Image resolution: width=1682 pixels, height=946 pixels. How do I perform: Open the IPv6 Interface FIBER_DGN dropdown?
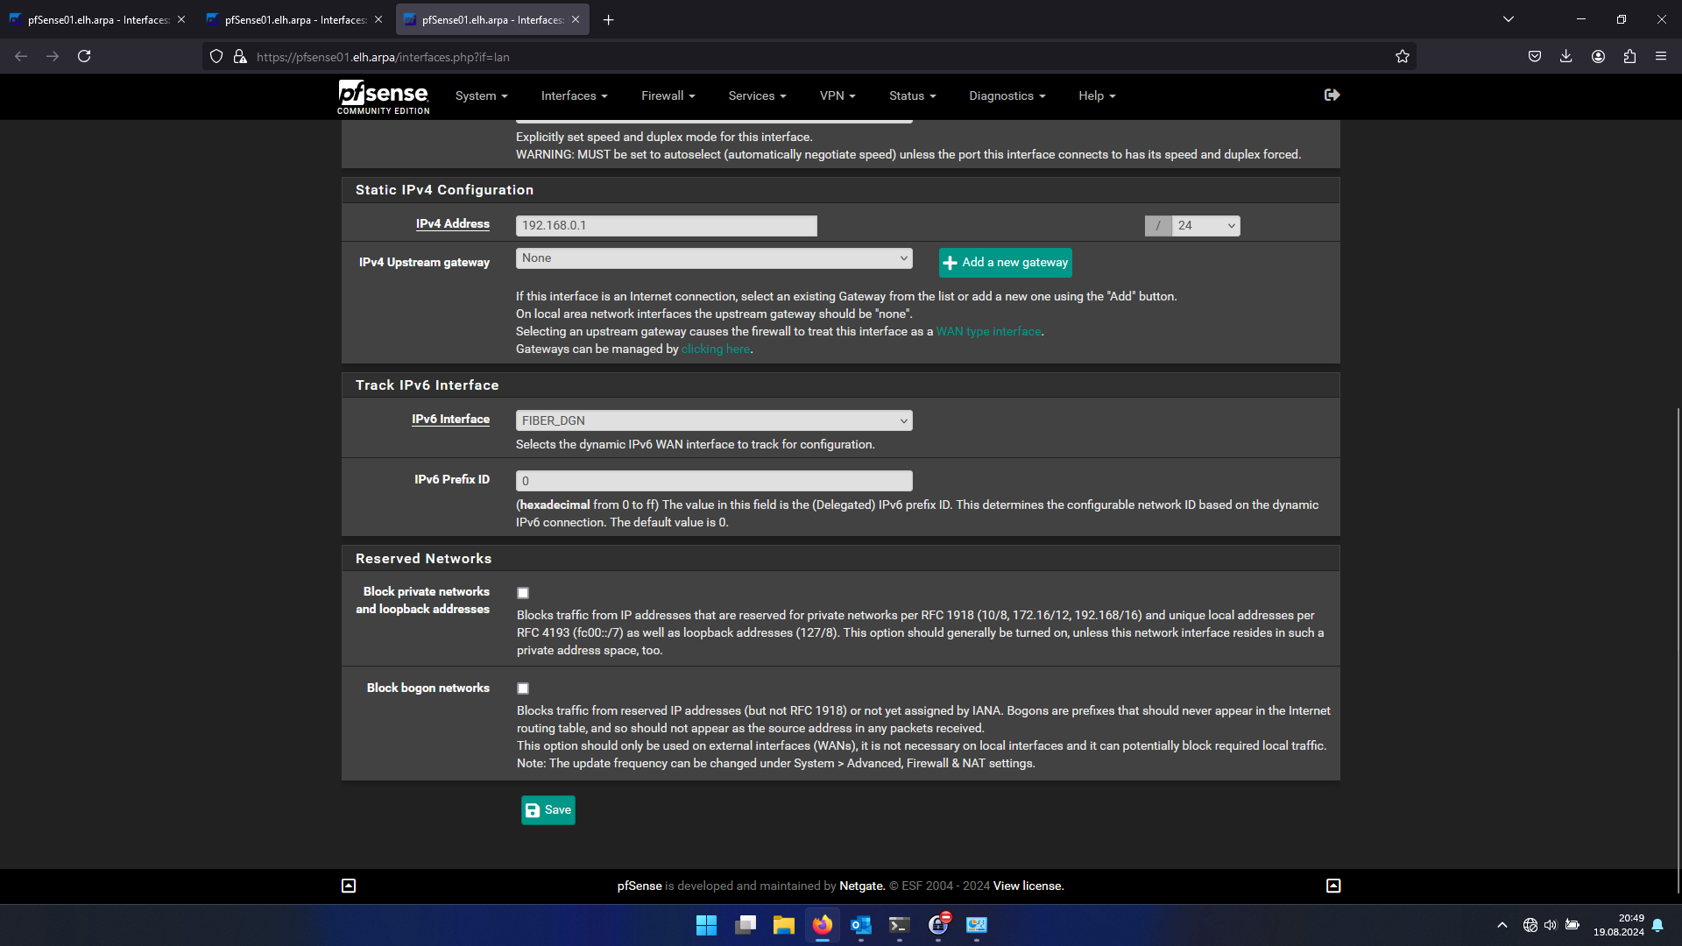pos(714,420)
